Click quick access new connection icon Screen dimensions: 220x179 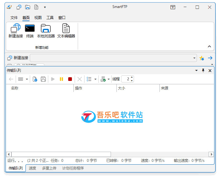(x=19, y=7)
